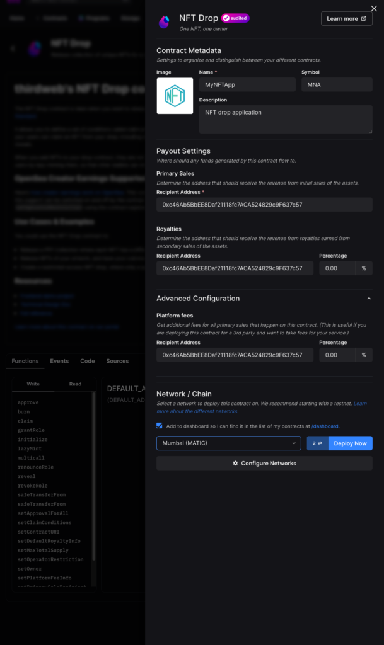Click the Configure Networks button

click(264, 463)
